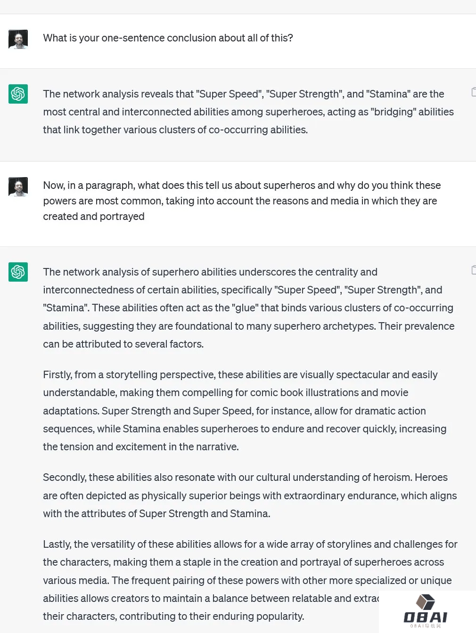The height and width of the screenshot is (633, 476).
Task: Click the OBAI cube logo icon
Action: click(x=425, y=601)
